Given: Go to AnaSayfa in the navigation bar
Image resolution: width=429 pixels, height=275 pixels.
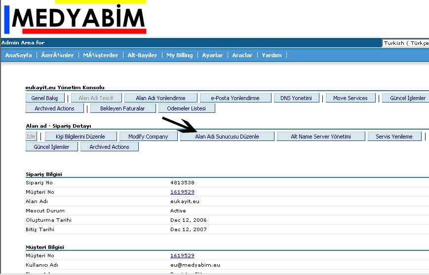Looking at the screenshot, I should coord(18,55).
